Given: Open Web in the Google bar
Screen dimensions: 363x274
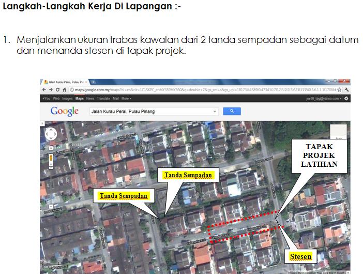Looking at the screenshot, I should [56, 98].
